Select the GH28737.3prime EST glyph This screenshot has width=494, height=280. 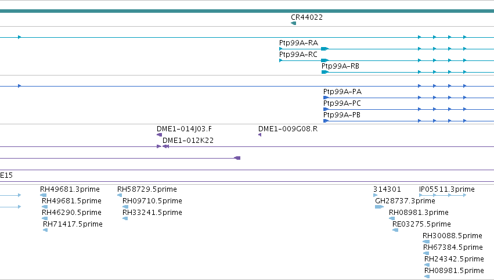pyautogui.click(x=379, y=207)
